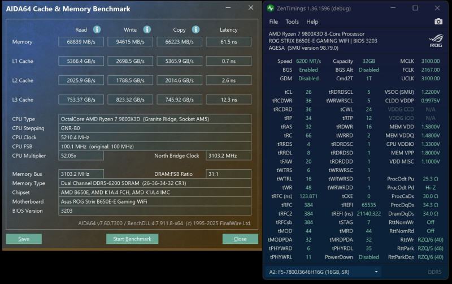Click the GDM value Disabled
The image size is (452, 284).
308,79
